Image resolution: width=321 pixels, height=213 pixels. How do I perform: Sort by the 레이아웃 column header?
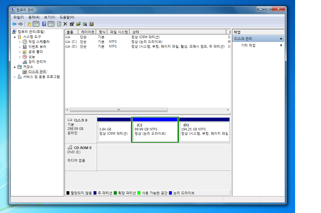[87, 32]
